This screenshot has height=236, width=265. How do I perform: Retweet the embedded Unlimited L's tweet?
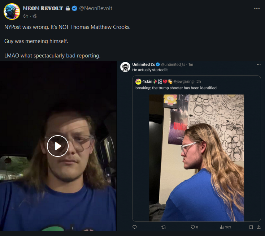point(164,227)
